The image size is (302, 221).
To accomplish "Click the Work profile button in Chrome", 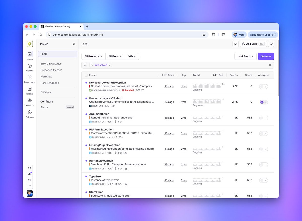I will coord(239,35).
